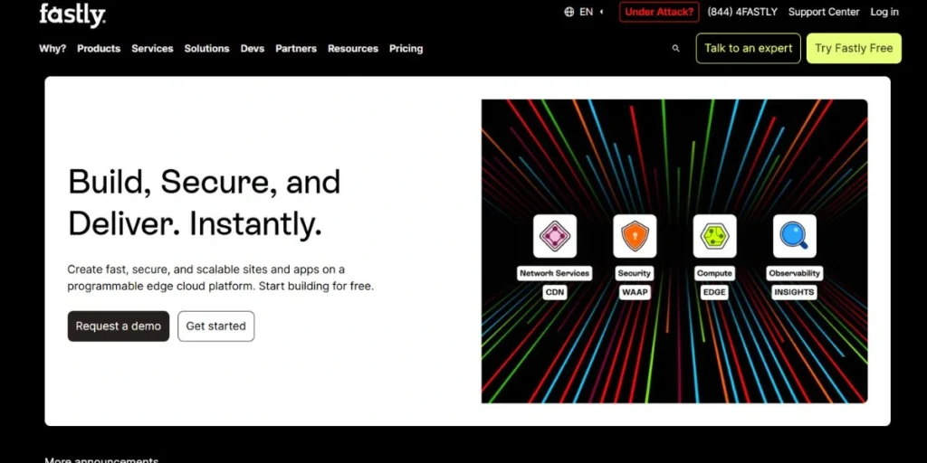This screenshot has width=927, height=463.
Task: Open the Products menu
Action: (x=99, y=49)
